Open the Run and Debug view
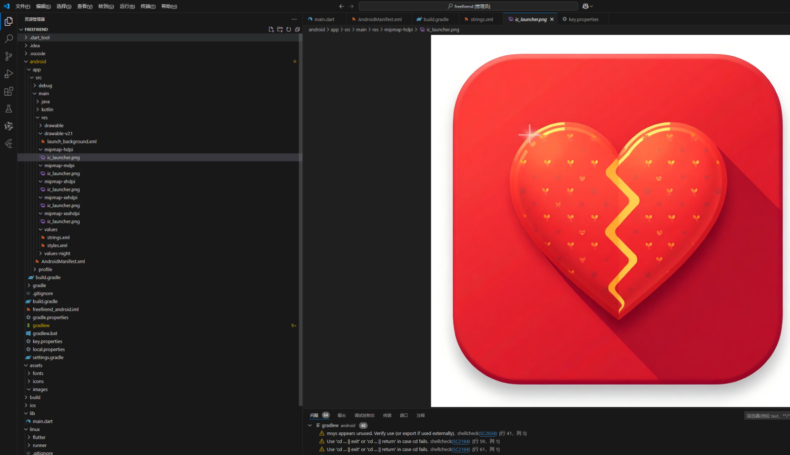 [x=8, y=74]
